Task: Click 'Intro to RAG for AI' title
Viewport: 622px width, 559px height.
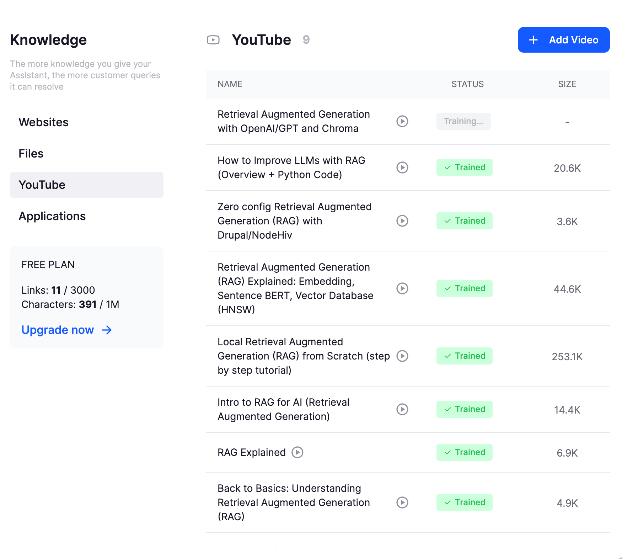Action: (x=283, y=409)
